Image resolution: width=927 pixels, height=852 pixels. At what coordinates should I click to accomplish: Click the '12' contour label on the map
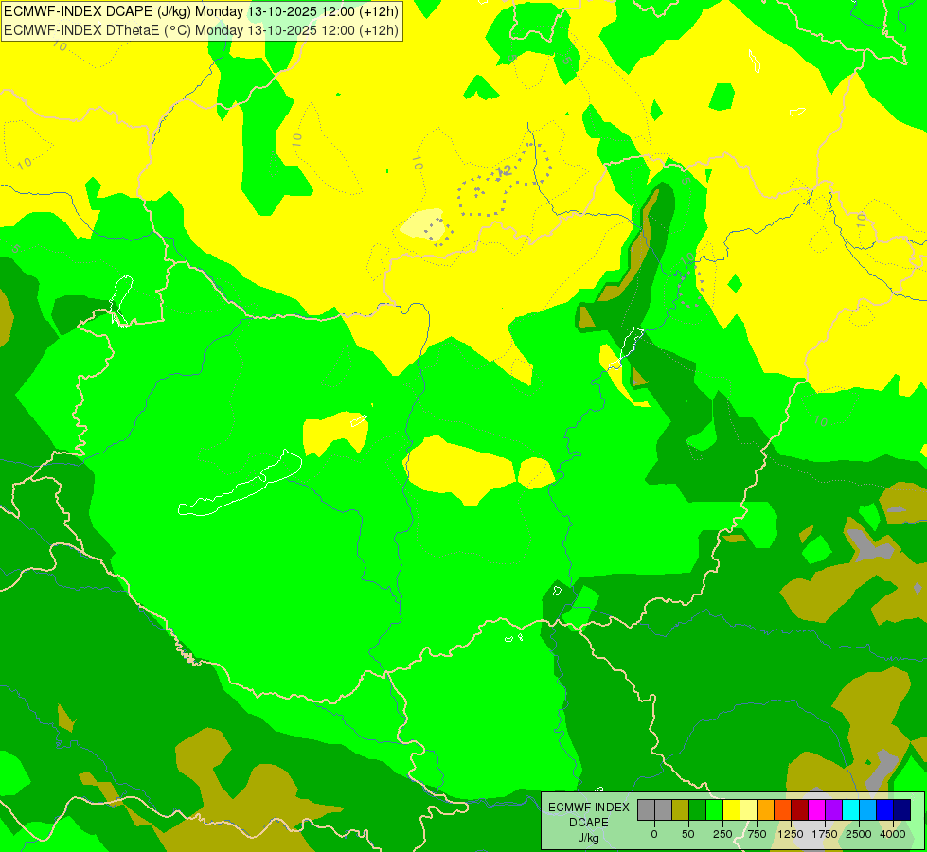[x=504, y=172]
